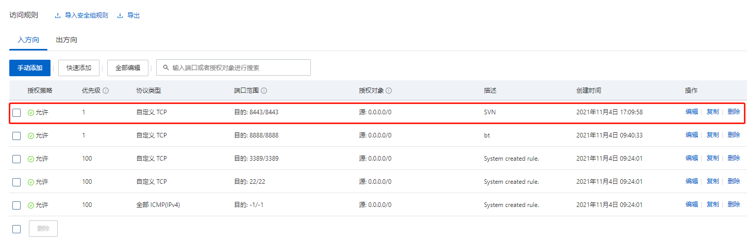Click the 访问规则 section title

tap(24, 15)
